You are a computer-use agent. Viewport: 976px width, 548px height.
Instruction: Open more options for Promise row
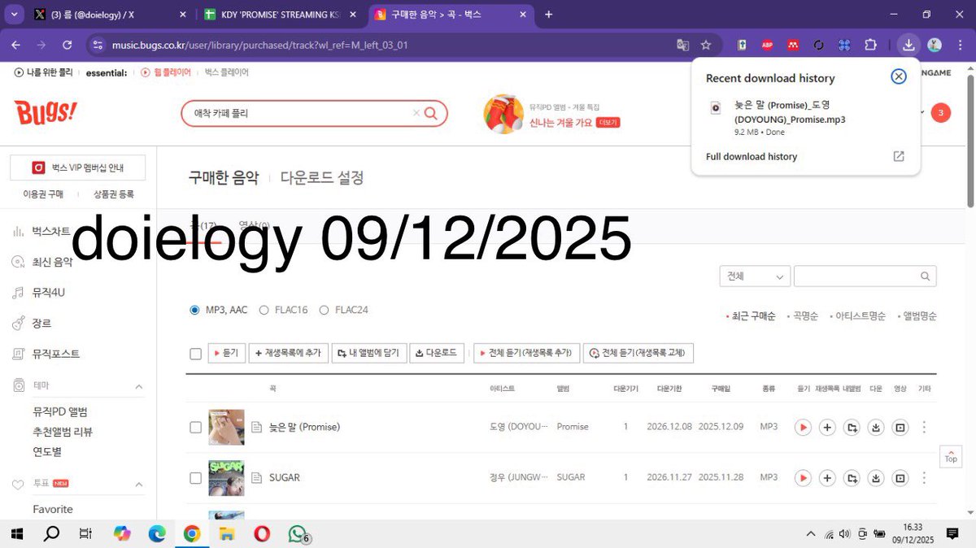924,427
